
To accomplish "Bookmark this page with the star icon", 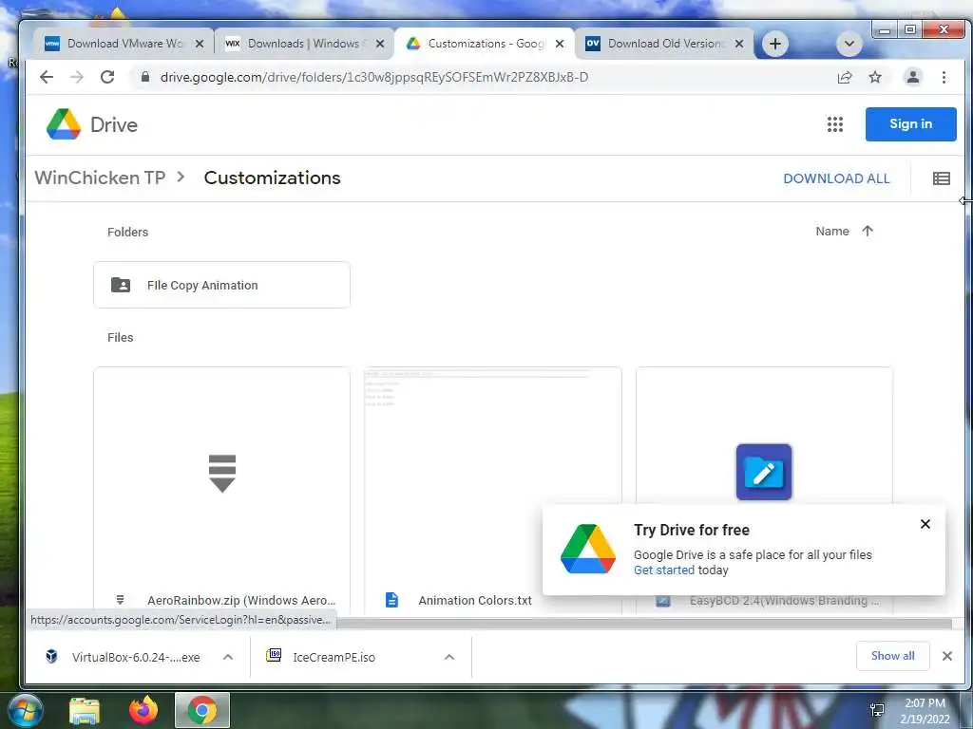I will click(x=875, y=77).
